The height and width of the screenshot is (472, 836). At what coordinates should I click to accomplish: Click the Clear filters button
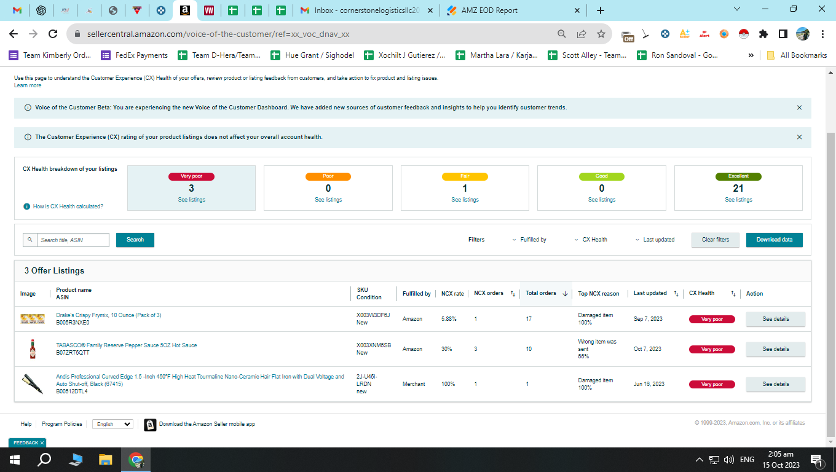pyautogui.click(x=716, y=240)
